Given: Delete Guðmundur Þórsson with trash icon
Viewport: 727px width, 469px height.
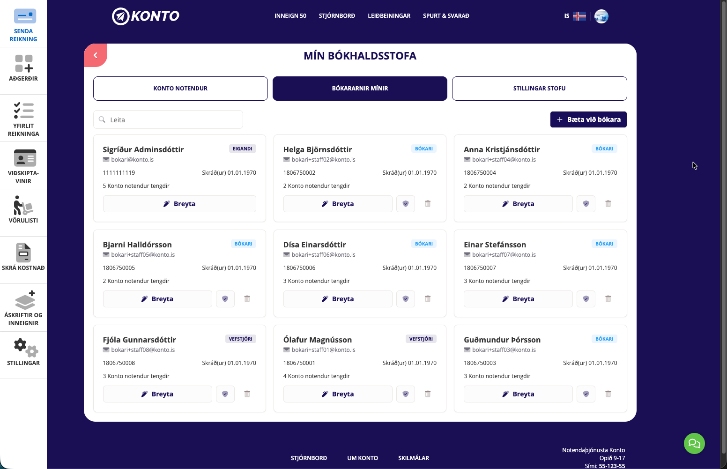Looking at the screenshot, I should [608, 394].
